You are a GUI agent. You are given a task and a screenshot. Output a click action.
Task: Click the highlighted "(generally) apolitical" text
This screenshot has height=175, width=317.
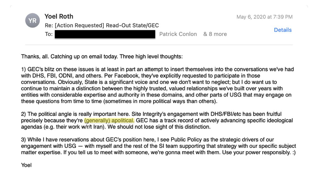pyautogui.click(x=109, y=121)
